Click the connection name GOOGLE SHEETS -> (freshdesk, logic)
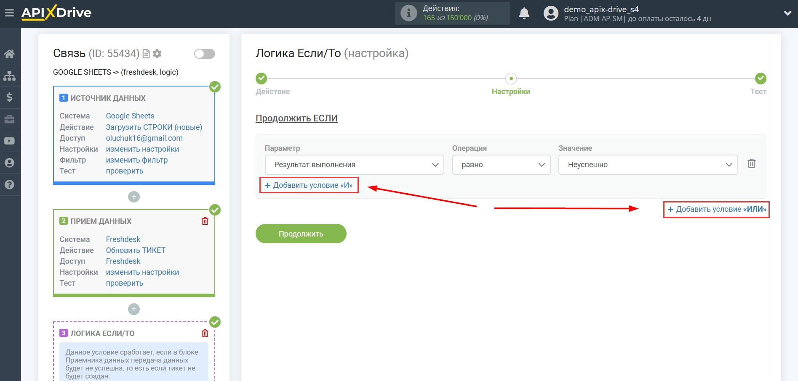Image resolution: width=798 pixels, height=381 pixels. point(116,72)
